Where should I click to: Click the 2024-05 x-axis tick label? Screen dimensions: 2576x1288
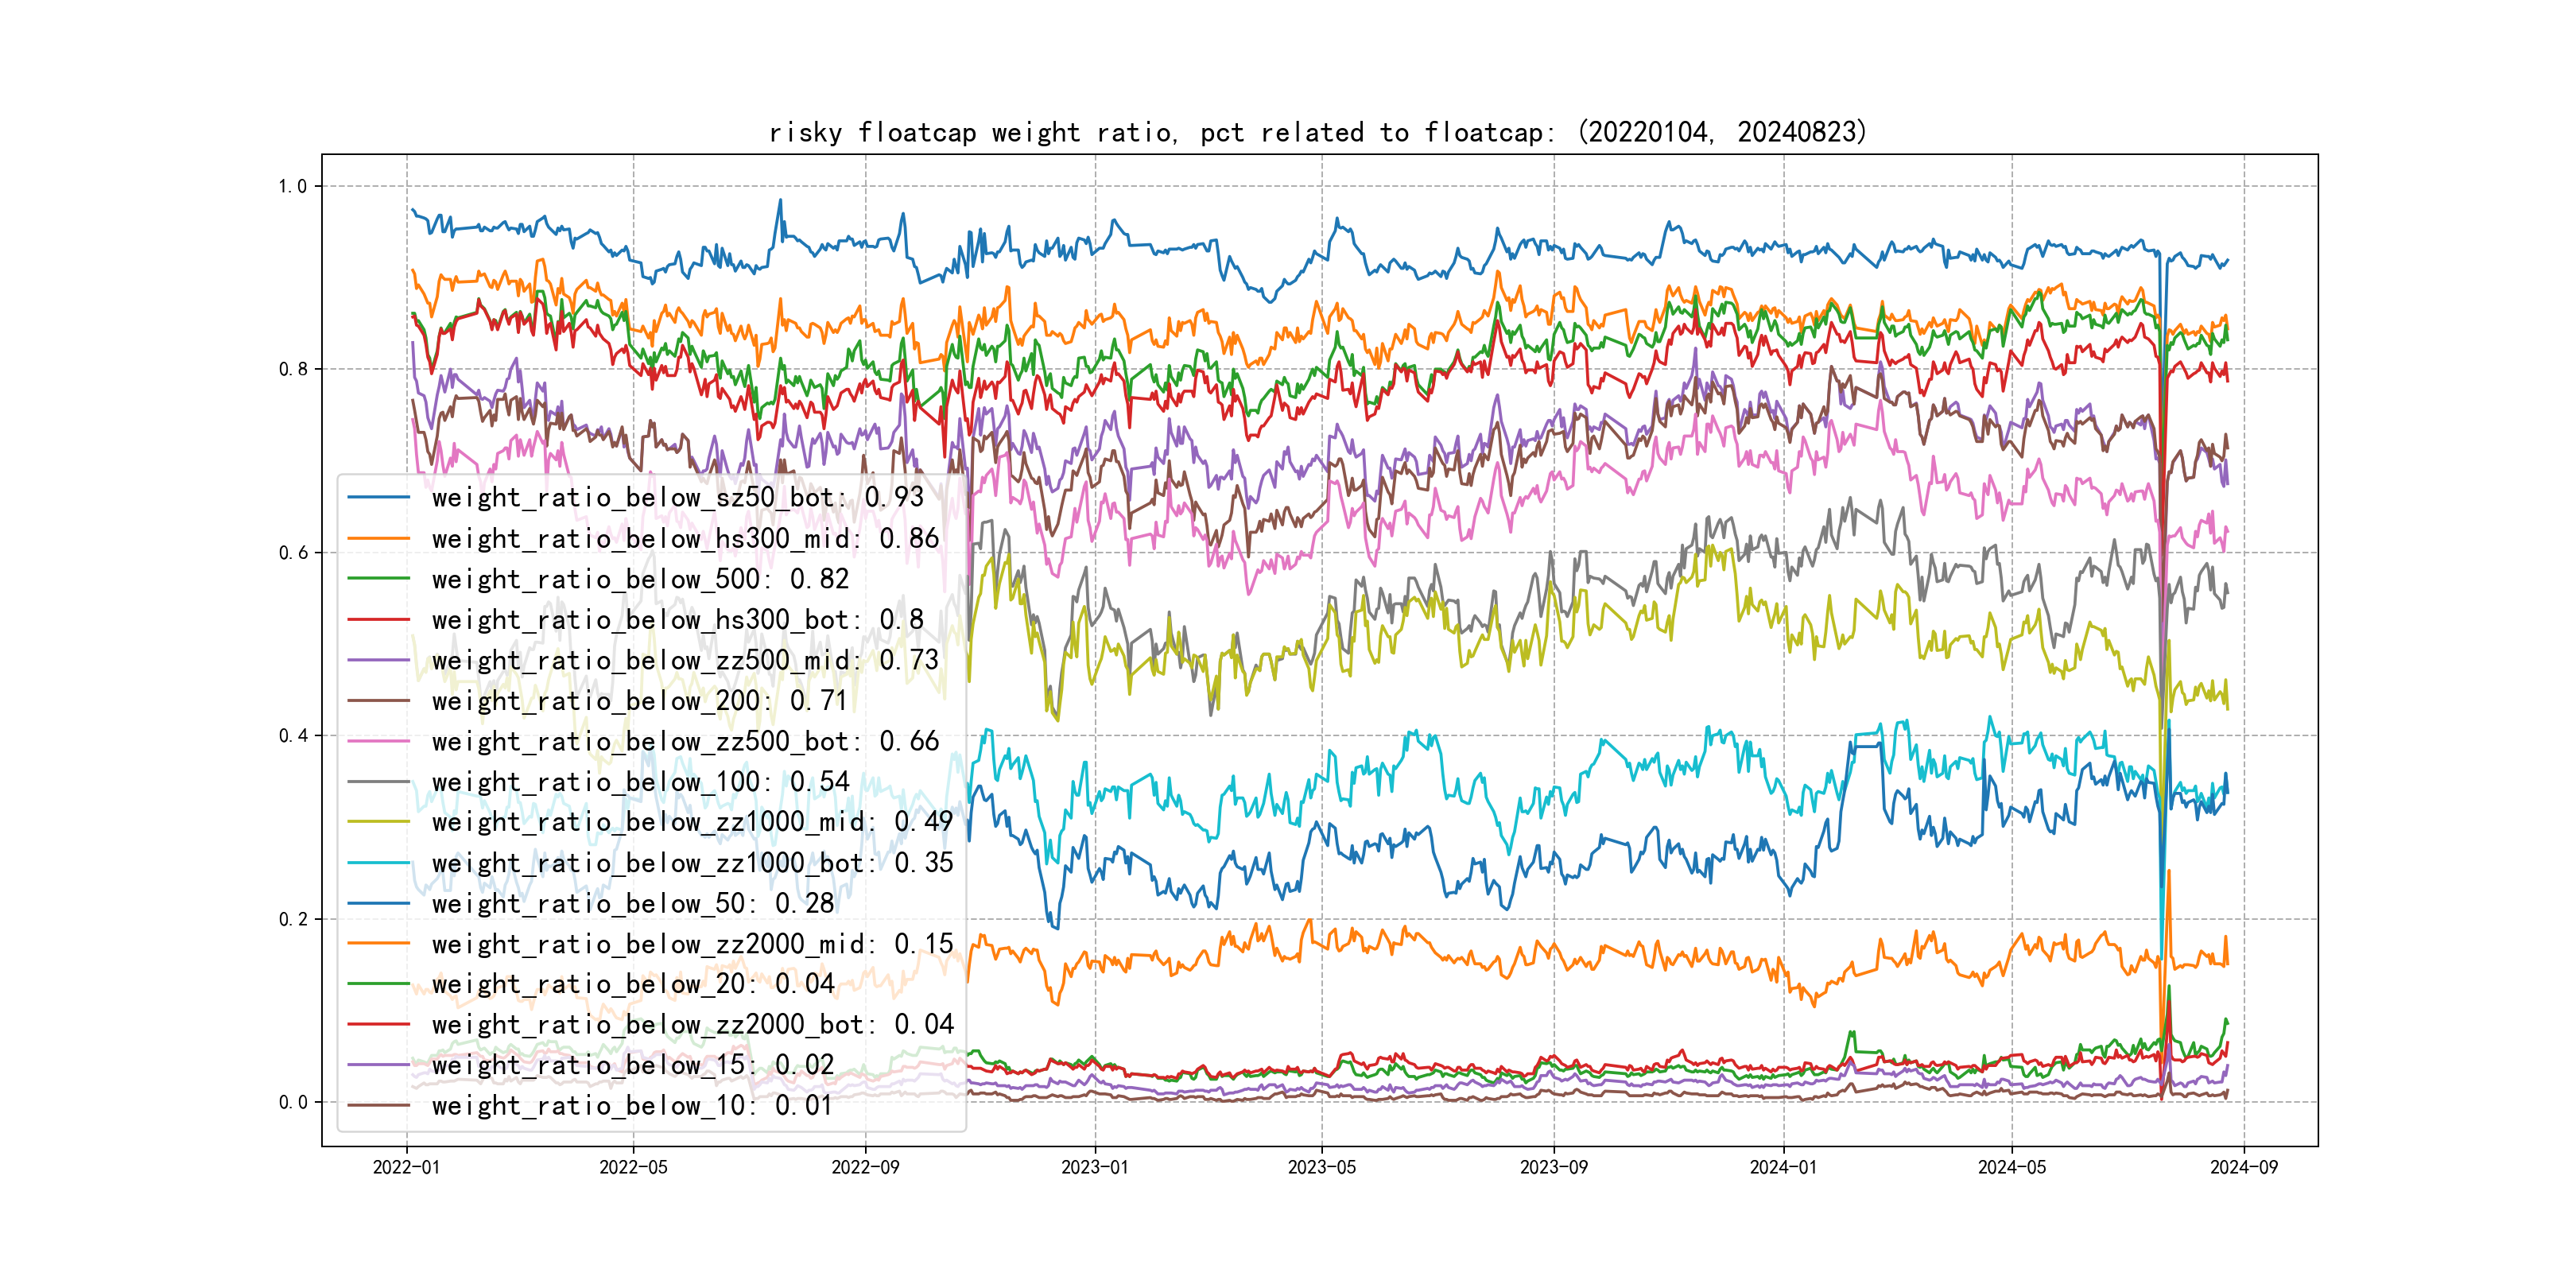(2011, 1167)
